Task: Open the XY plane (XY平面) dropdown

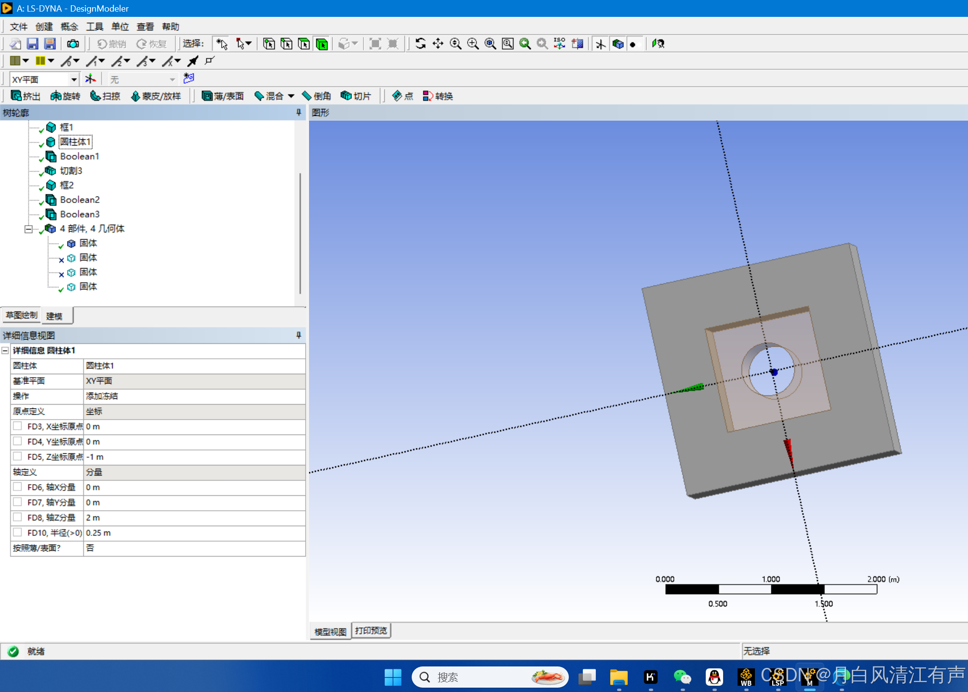Action: coord(74,79)
